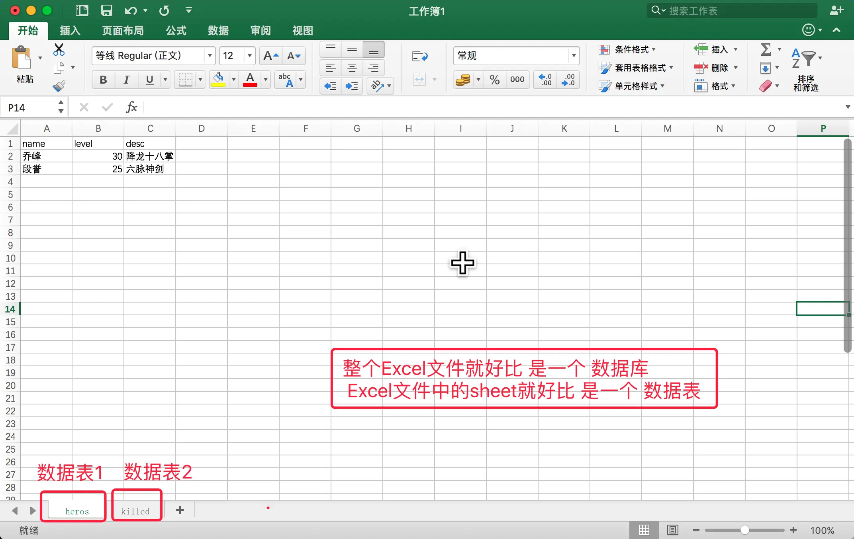This screenshot has height=539, width=854.
Task: Decrease font size with the A down icon
Action: point(294,56)
